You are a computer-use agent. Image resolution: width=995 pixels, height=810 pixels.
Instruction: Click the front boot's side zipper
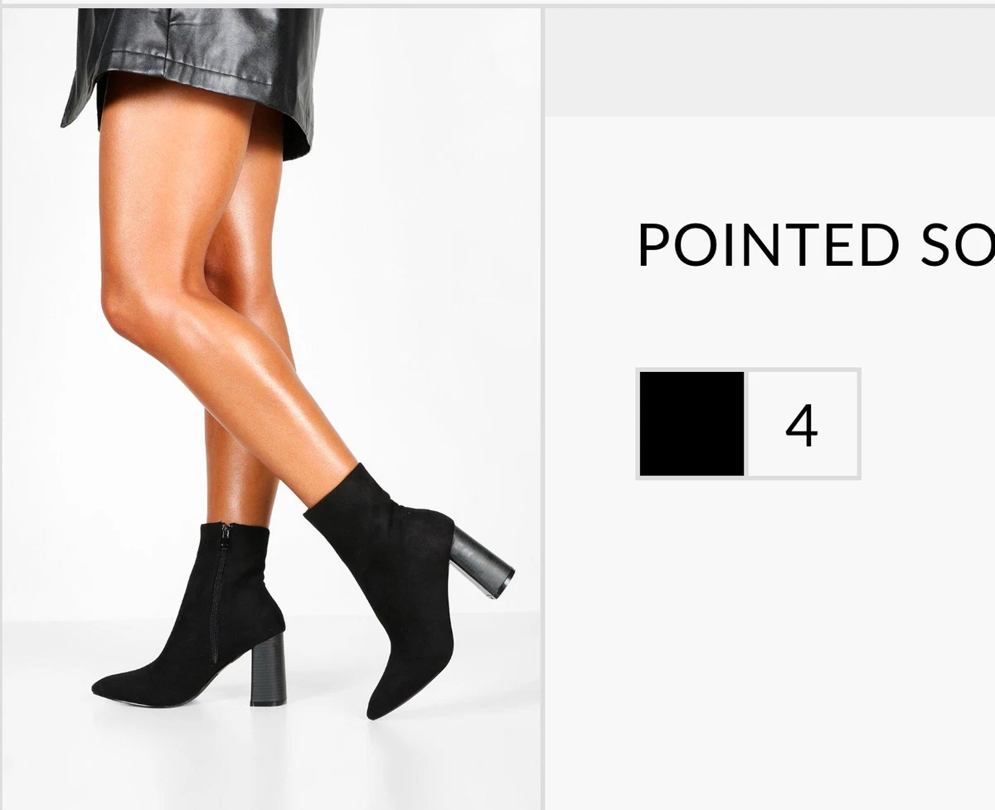220,592
